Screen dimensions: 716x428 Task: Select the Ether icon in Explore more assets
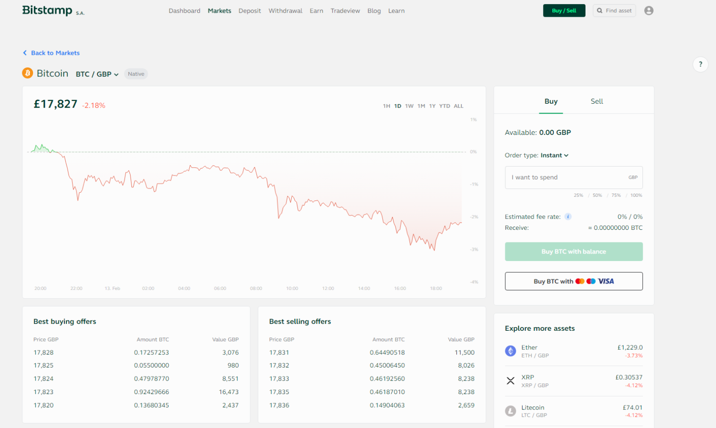point(511,351)
